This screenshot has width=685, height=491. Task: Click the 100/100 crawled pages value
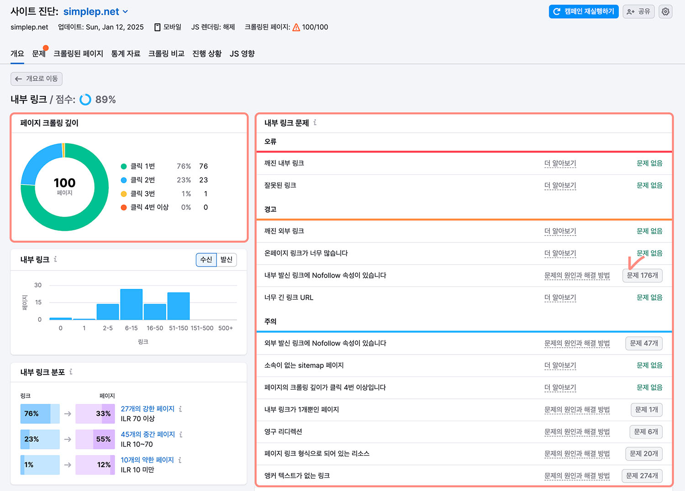pyautogui.click(x=315, y=27)
